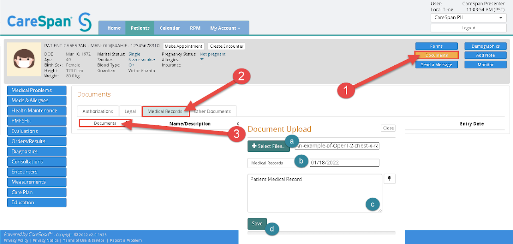This screenshot has height=244, width=513.
Task: Go to the Home tab
Action: tap(114, 28)
